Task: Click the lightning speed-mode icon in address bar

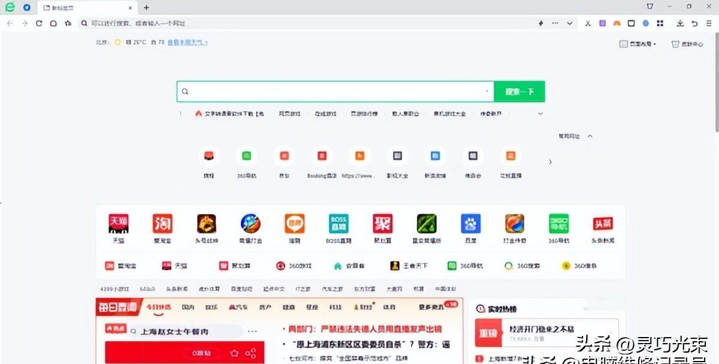Action: [x=541, y=23]
